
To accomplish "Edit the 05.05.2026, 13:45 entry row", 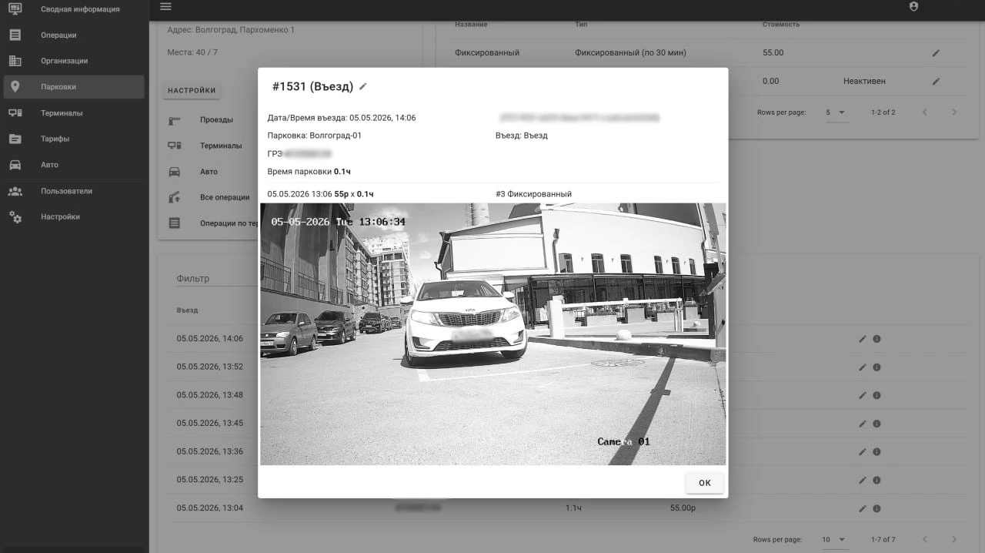I will [x=862, y=424].
